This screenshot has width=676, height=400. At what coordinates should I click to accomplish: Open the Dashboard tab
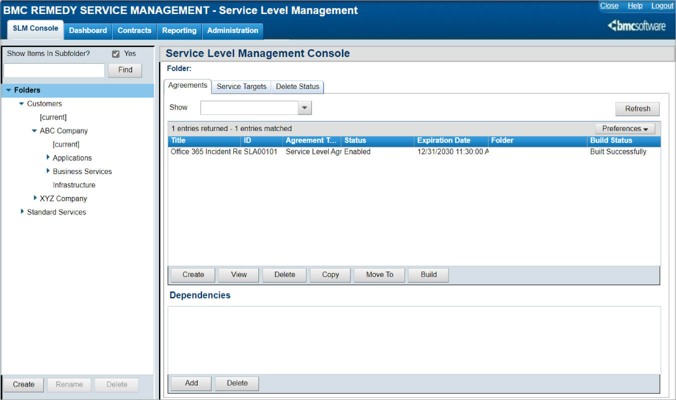[x=88, y=30]
